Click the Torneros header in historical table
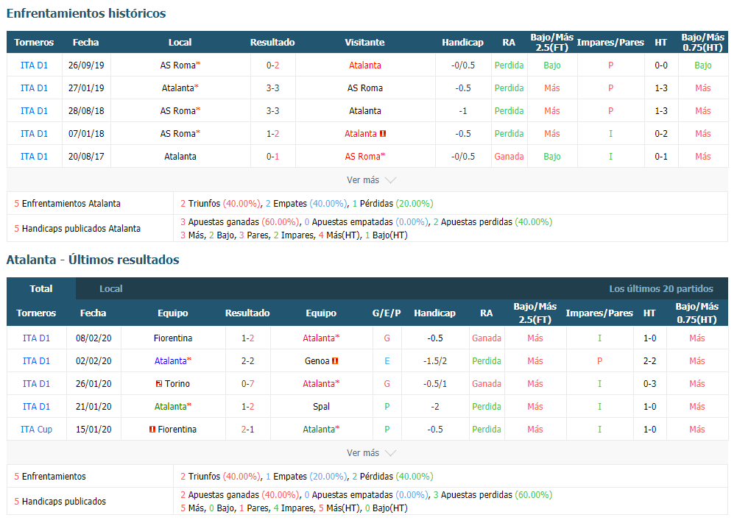 click(x=34, y=42)
